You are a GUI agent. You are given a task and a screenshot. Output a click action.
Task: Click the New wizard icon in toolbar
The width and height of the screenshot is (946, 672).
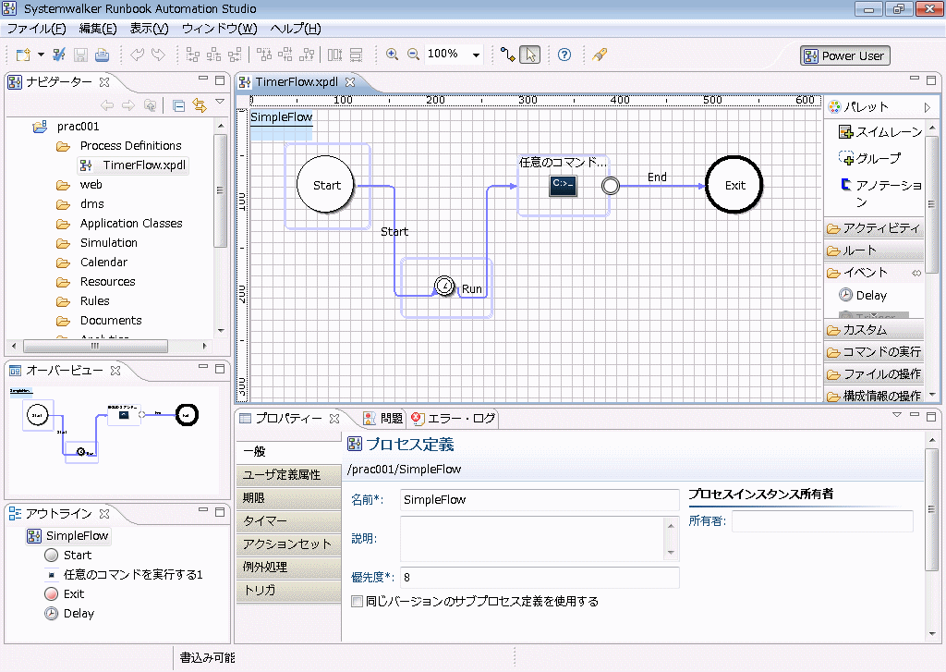(x=23, y=55)
